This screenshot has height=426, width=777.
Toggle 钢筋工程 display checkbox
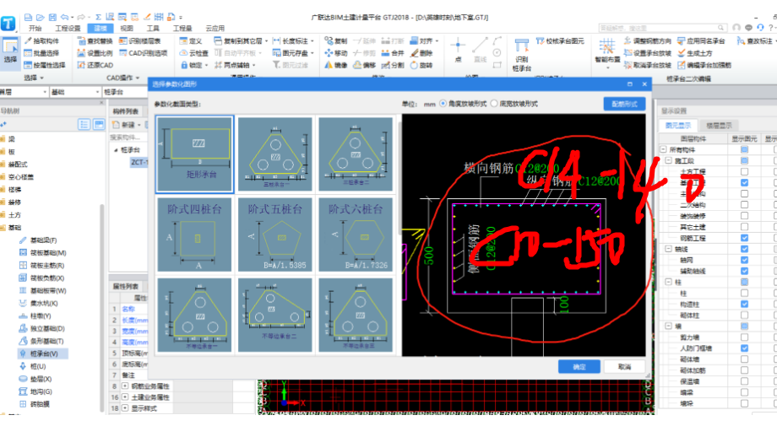click(x=744, y=238)
